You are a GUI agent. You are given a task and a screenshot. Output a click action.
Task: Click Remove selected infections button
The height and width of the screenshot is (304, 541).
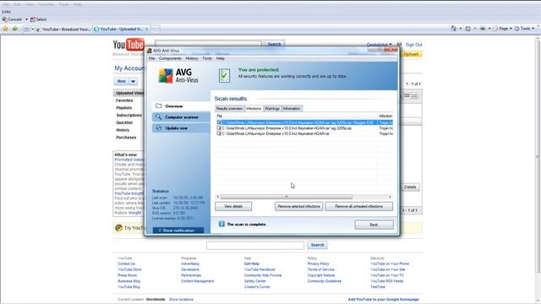[x=298, y=206]
